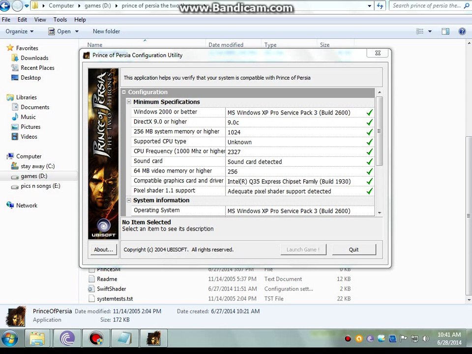Open the Bandicam recorder taskbar icon
The image size is (472, 354).
pyautogui.click(x=96, y=338)
